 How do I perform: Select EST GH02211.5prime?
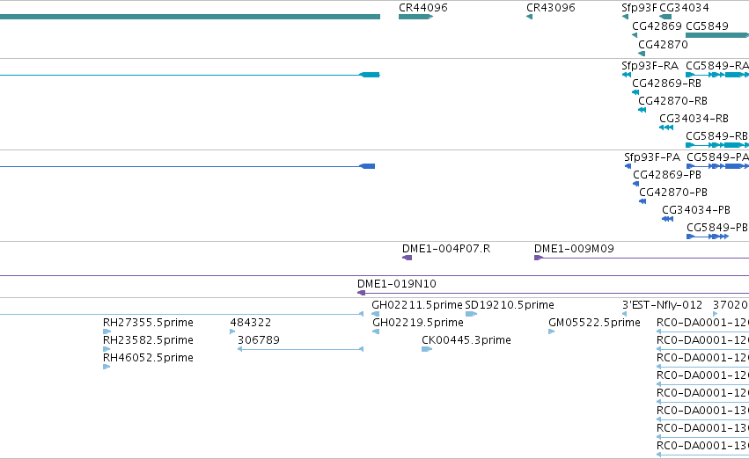point(376,314)
